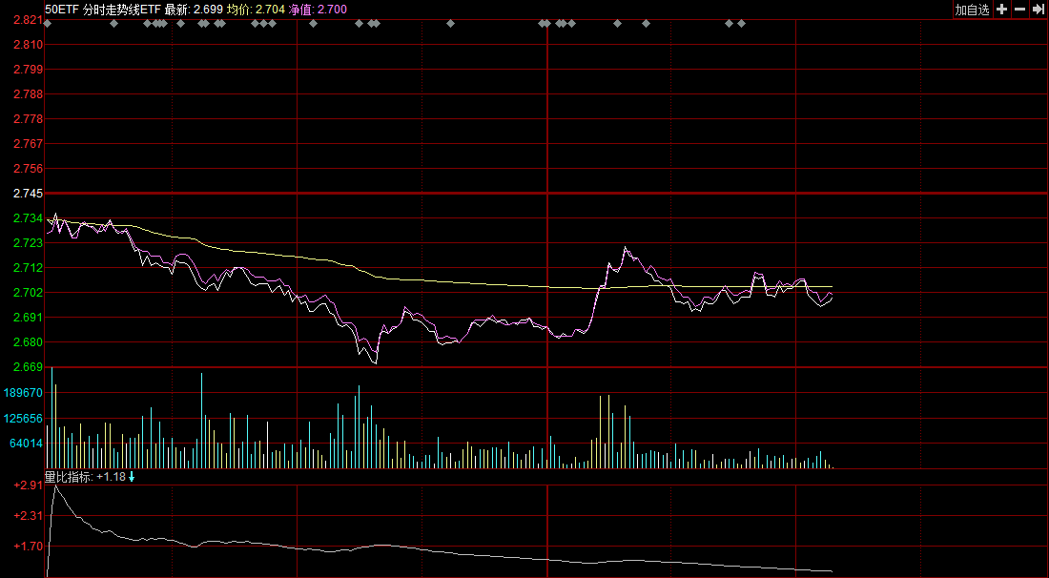This screenshot has width=1049, height=578.
Task: Click the 2.788 red price axis label
Action: pos(28,94)
